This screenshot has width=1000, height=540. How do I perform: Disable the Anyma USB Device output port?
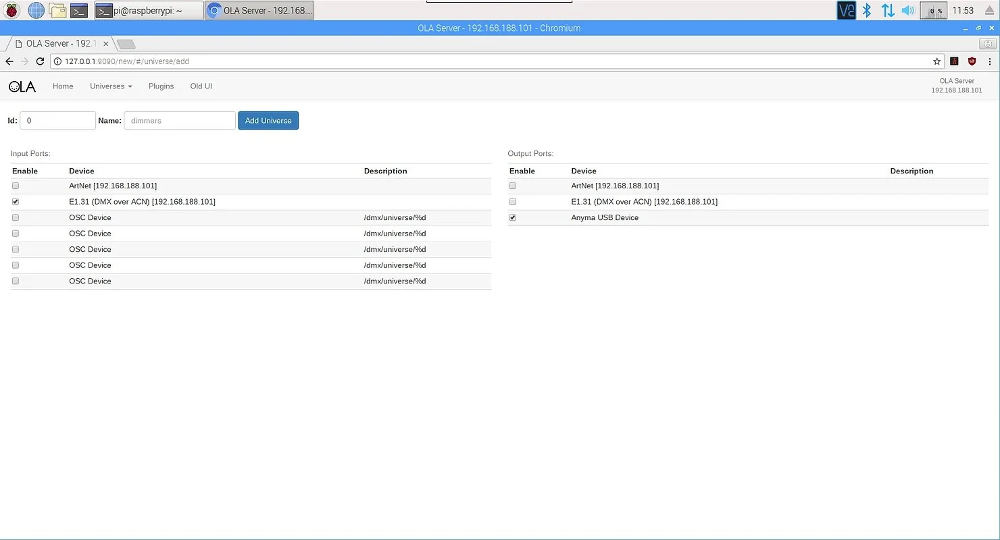click(512, 217)
